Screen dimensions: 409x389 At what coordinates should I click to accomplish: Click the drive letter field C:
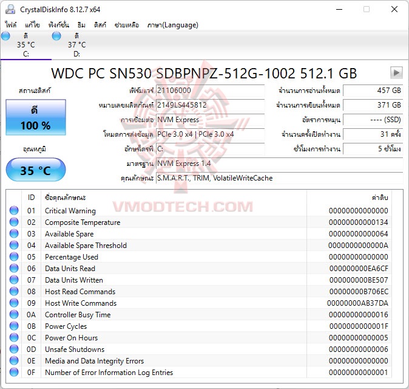pos(210,149)
